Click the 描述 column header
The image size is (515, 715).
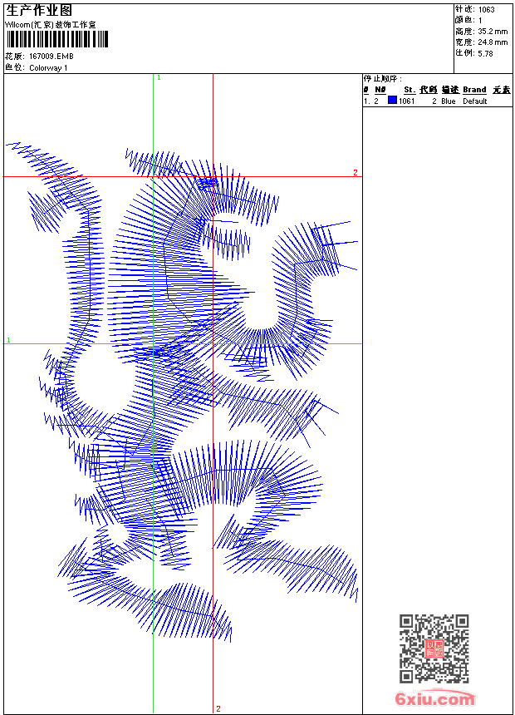coord(449,90)
